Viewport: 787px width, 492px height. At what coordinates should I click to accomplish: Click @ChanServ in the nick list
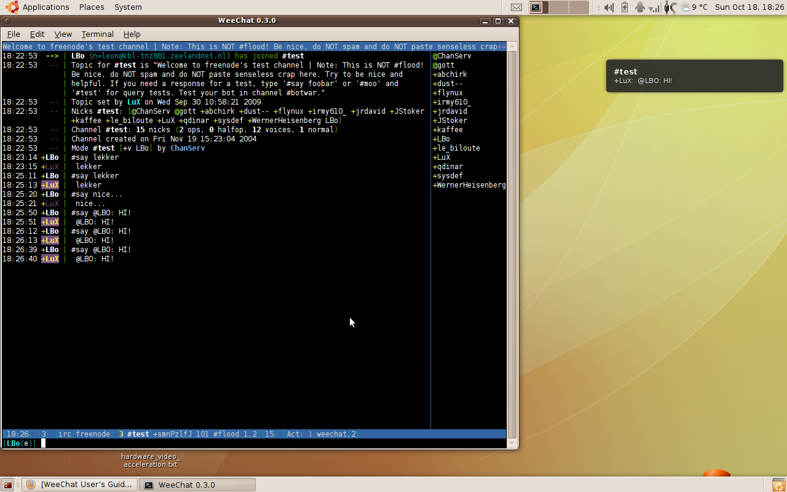452,56
